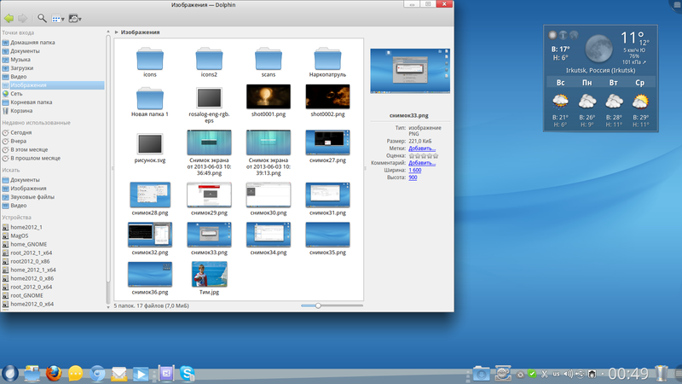
Task: Open Загрузки place
Action: click(22, 68)
